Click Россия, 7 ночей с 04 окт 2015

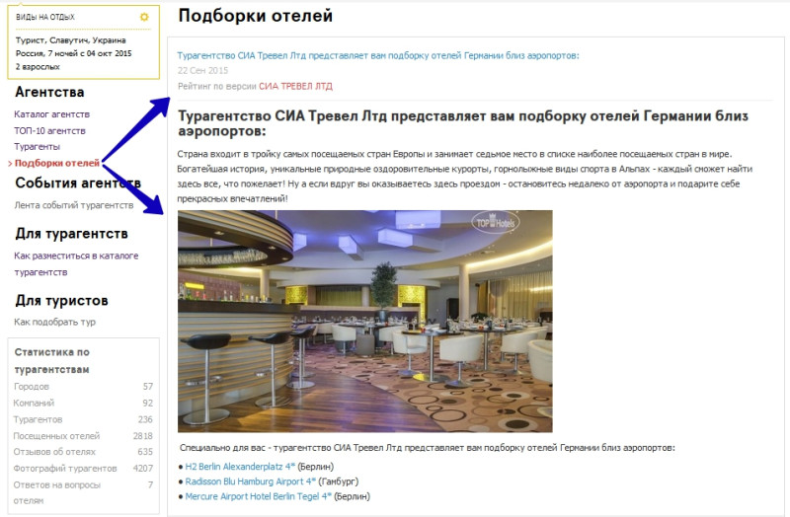73,53
